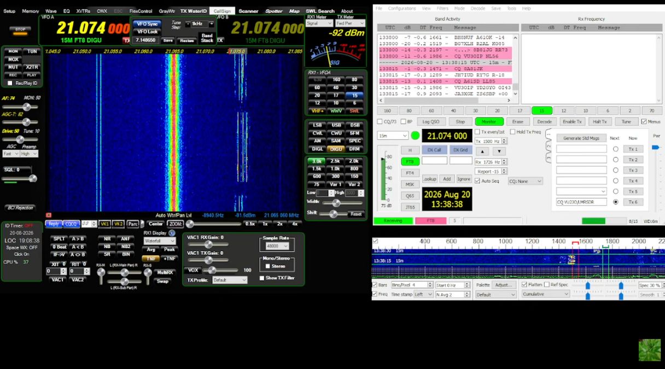
Task: Open the Decode menu in WSJT-X
Action: click(x=477, y=9)
